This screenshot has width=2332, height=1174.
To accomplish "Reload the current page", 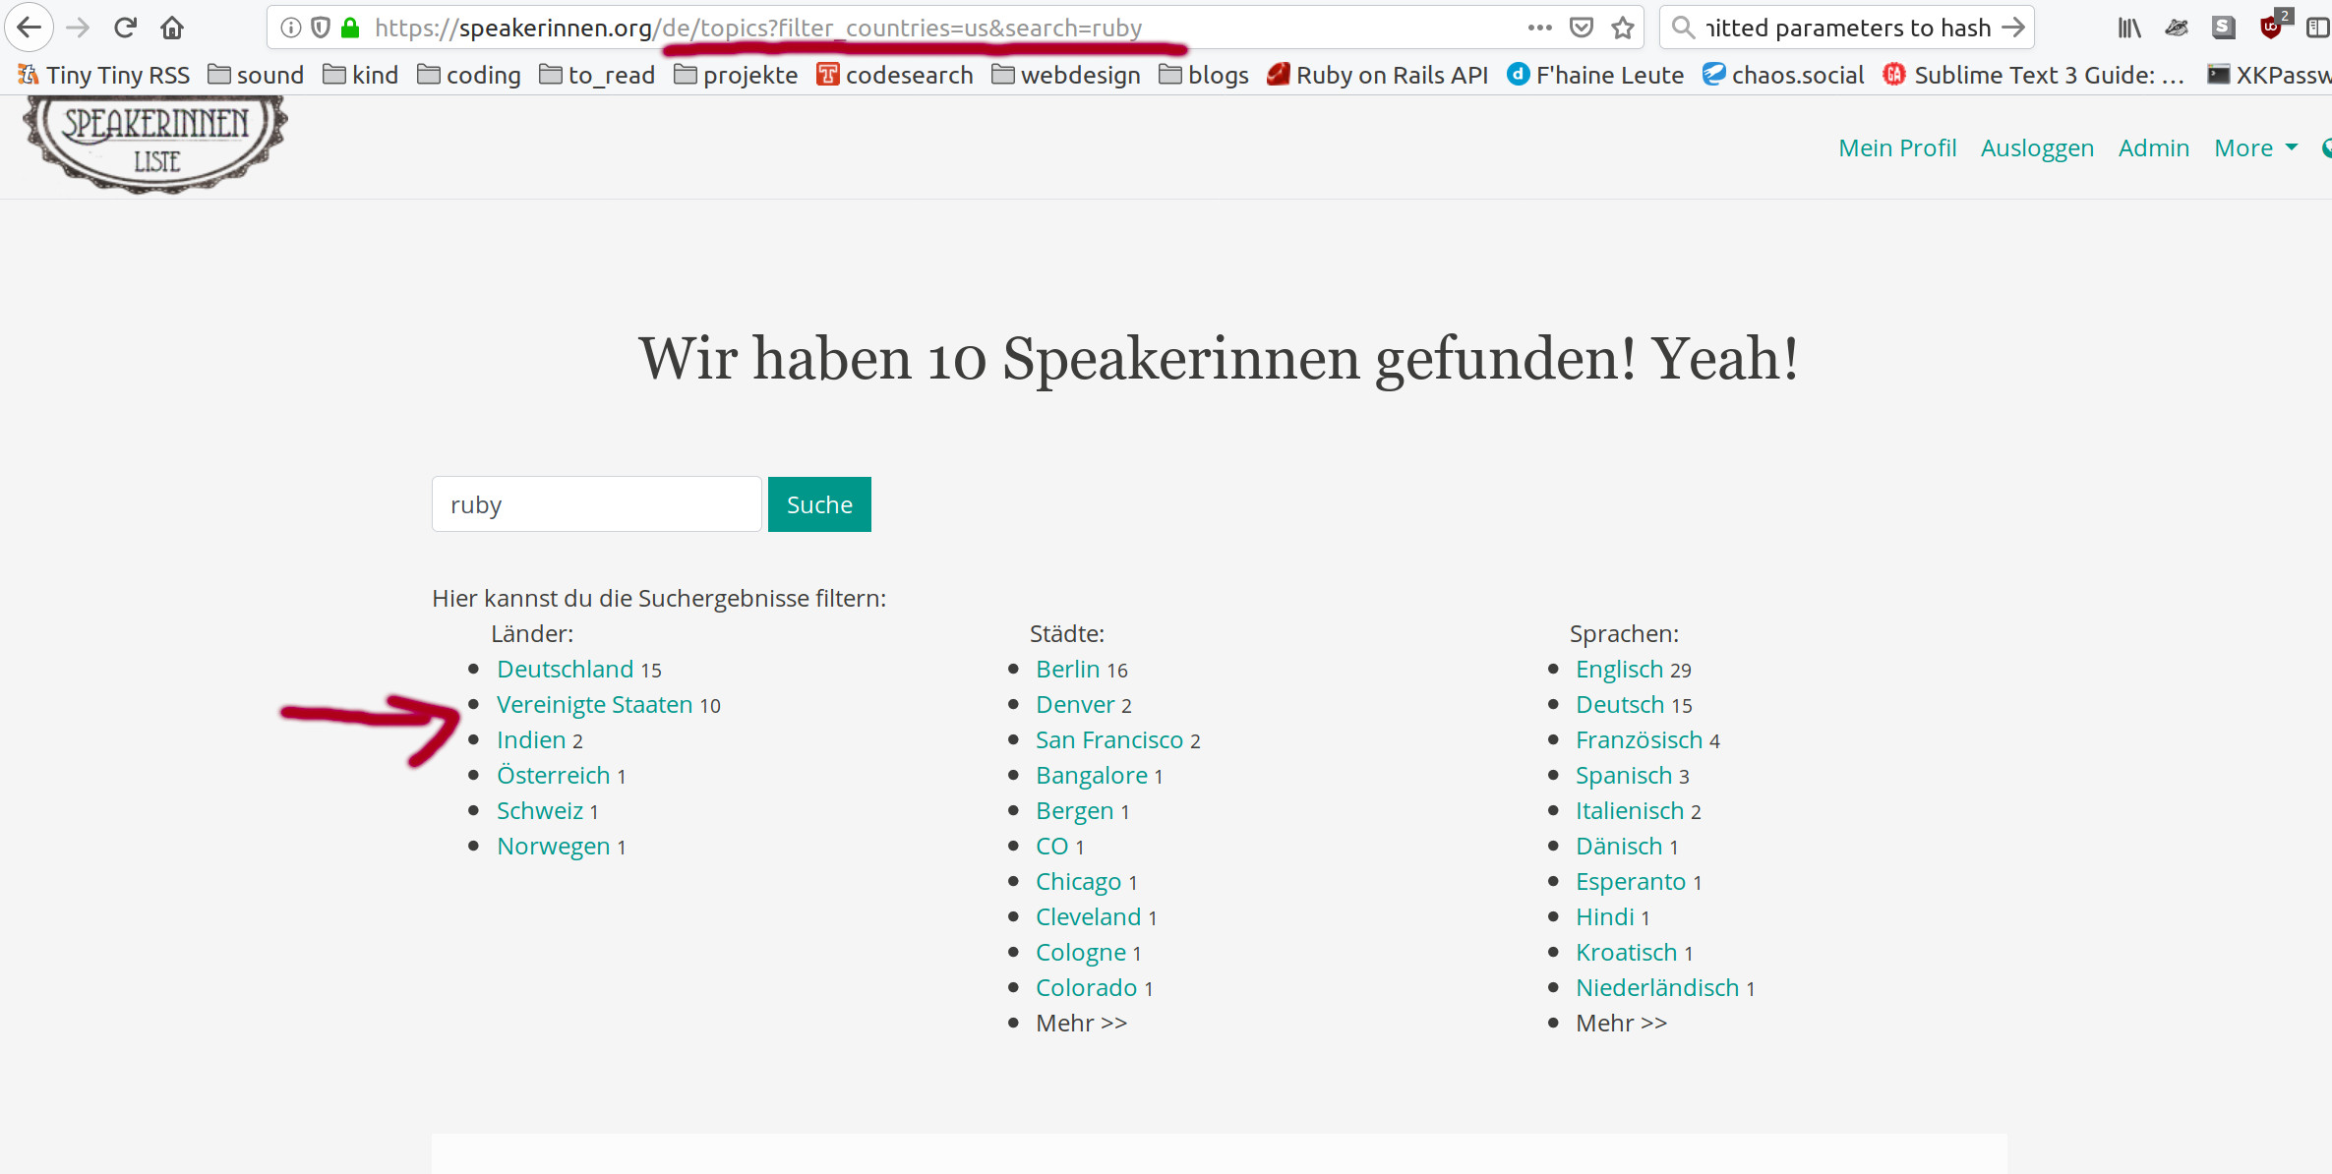I will [x=125, y=28].
